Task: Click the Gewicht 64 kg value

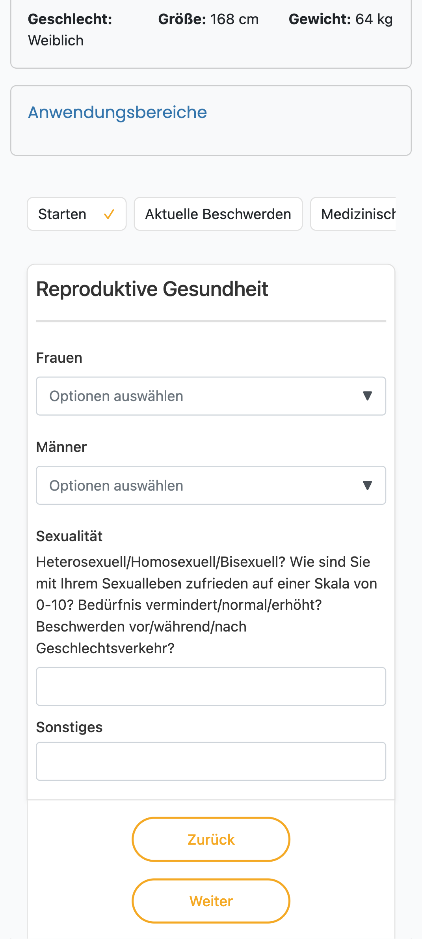Action: pos(340,19)
